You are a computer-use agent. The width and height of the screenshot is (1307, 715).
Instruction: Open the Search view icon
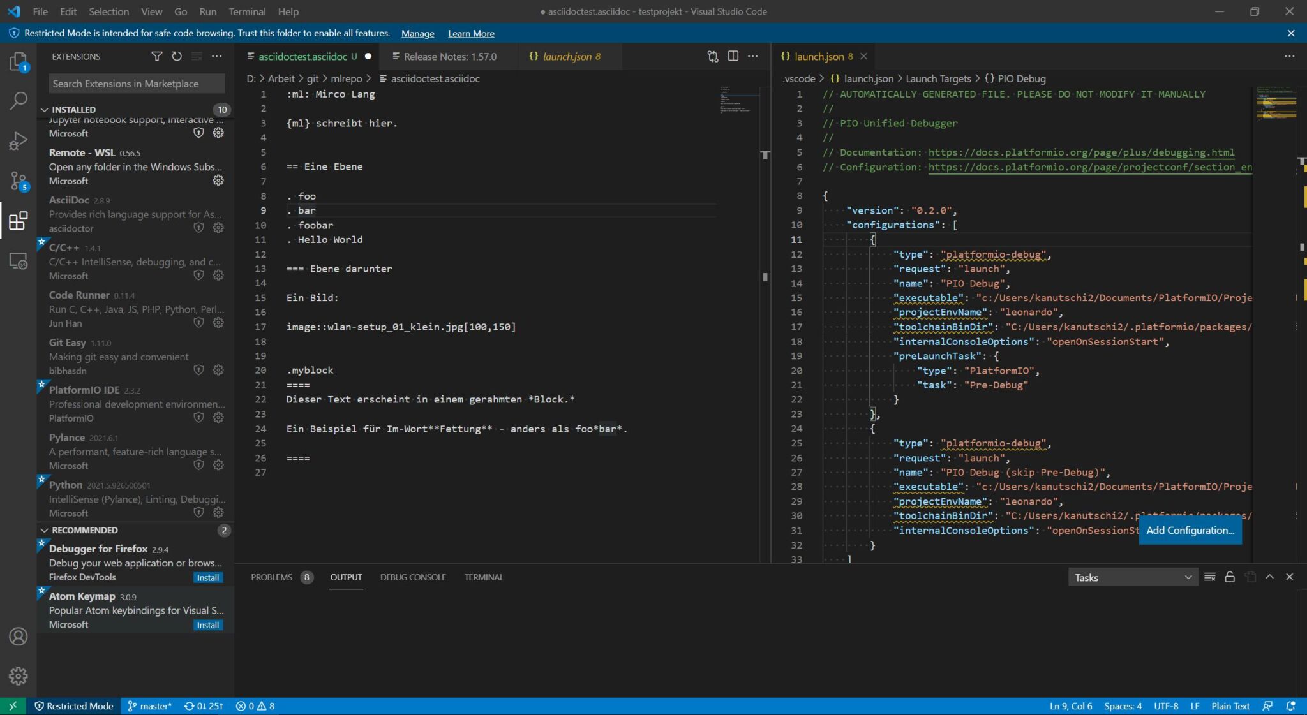pos(18,100)
